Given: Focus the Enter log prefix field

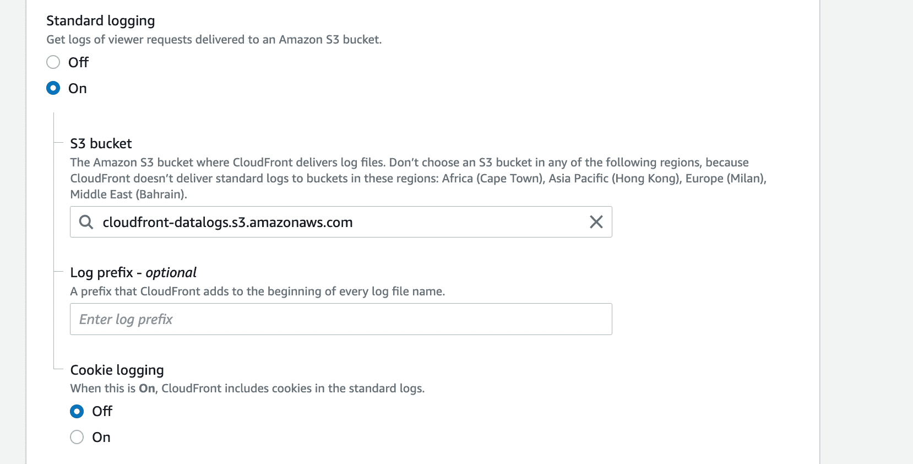Looking at the screenshot, I should [341, 319].
